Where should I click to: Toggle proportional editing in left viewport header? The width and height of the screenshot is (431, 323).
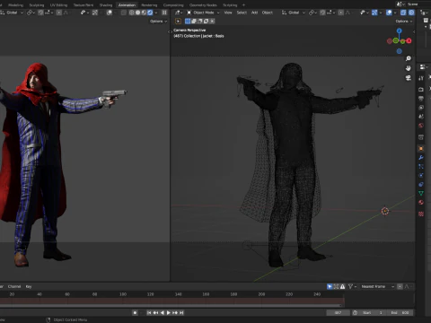click(x=59, y=13)
